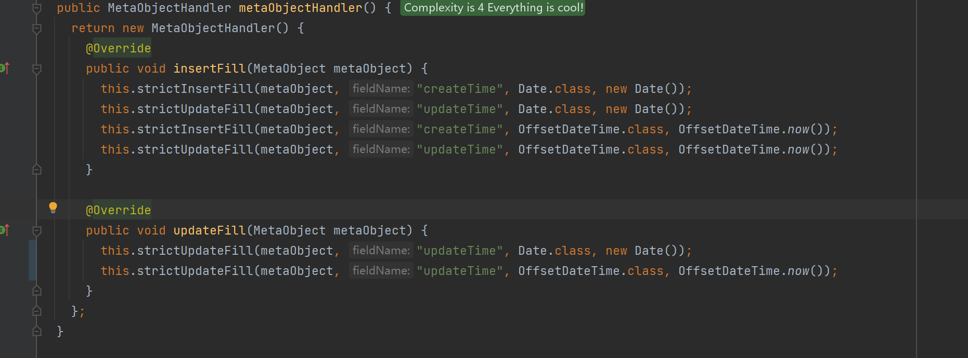968x358 pixels.
Task: Click fieldName hint on first strictInsertFill line
Action: coord(381,89)
